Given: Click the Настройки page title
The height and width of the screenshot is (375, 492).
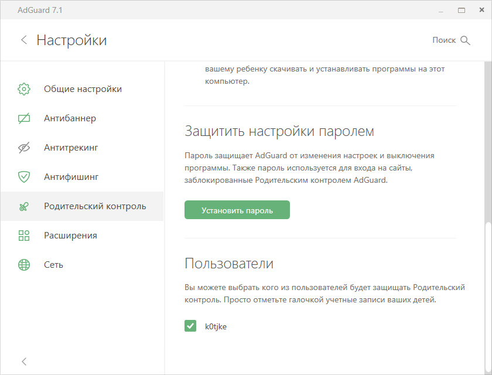Looking at the screenshot, I should (71, 40).
